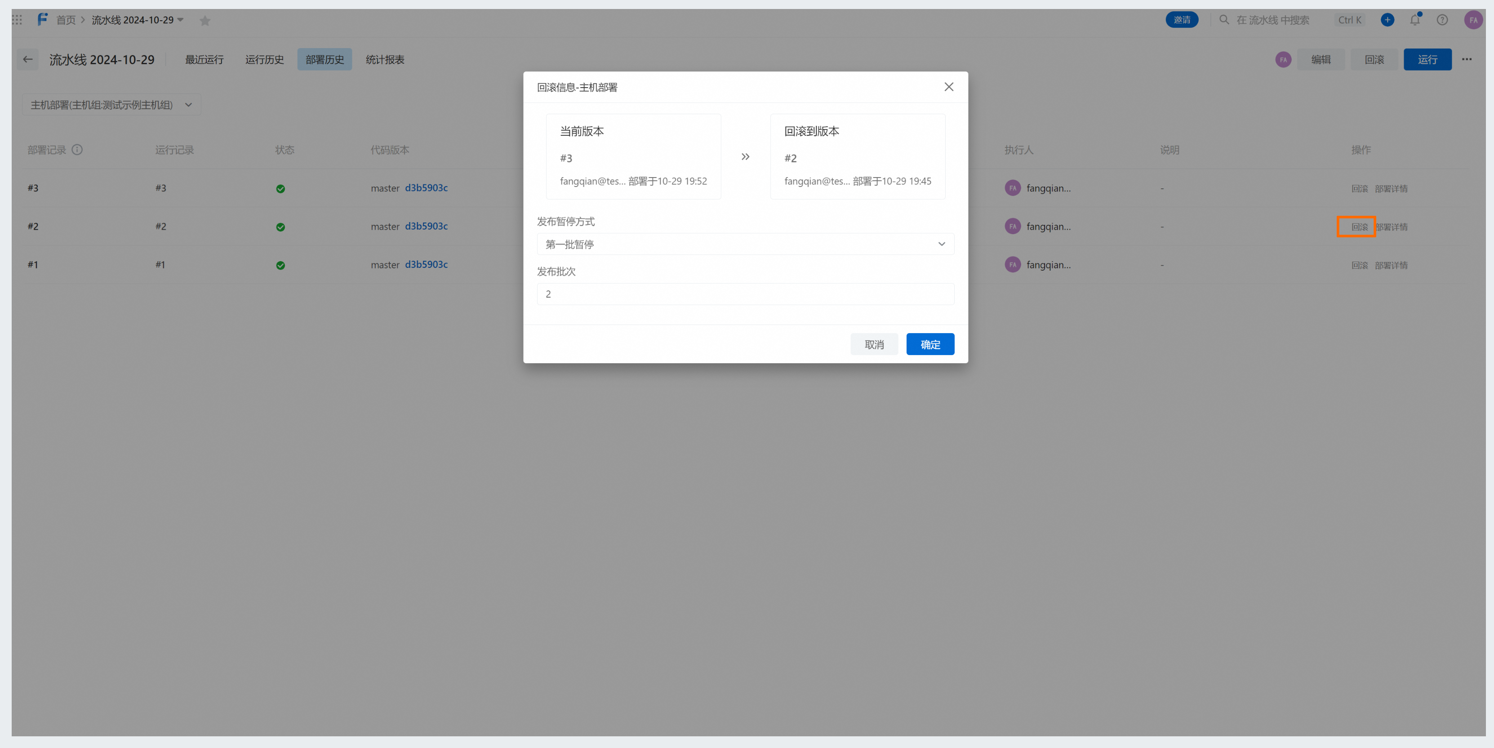1494x748 pixels.
Task: Click the double arrow between versions
Action: [745, 156]
